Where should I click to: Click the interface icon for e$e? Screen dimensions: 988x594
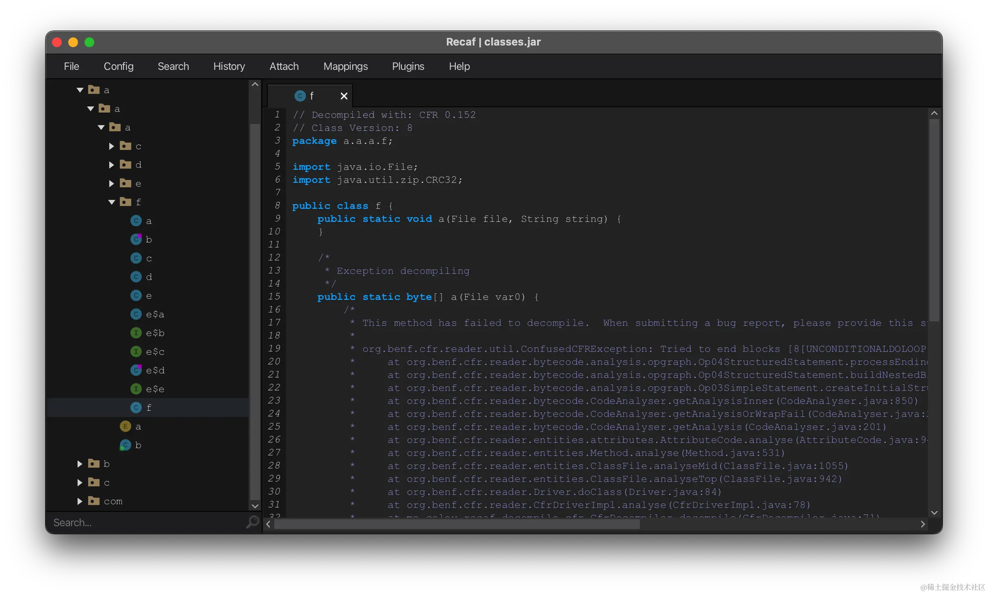click(x=136, y=389)
